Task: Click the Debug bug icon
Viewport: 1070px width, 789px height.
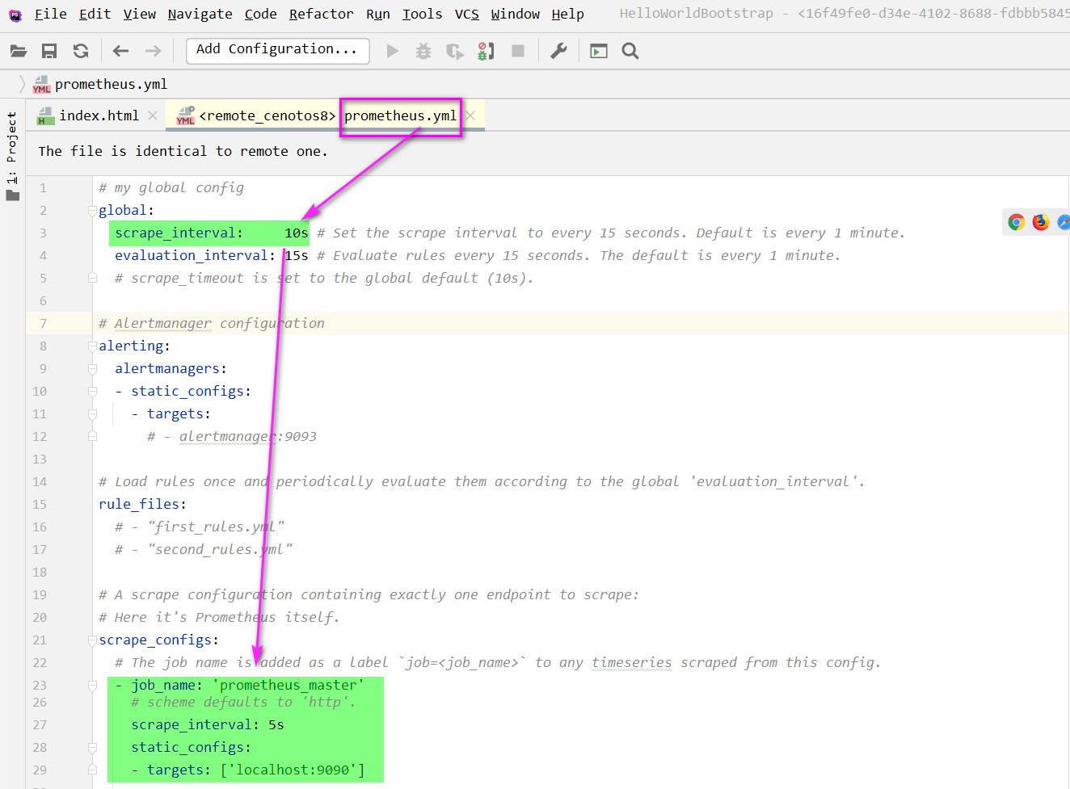Action: coord(423,51)
